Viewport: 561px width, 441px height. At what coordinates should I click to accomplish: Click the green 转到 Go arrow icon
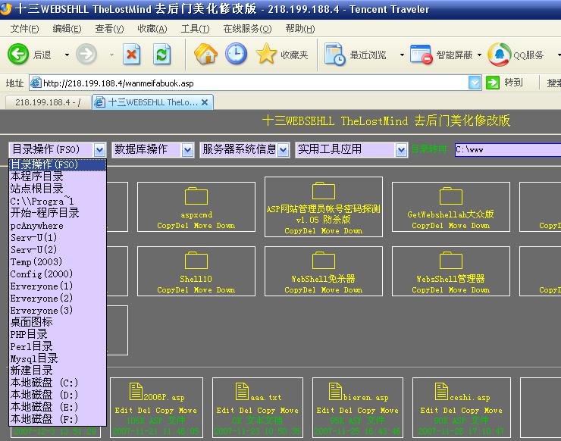tap(493, 83)
